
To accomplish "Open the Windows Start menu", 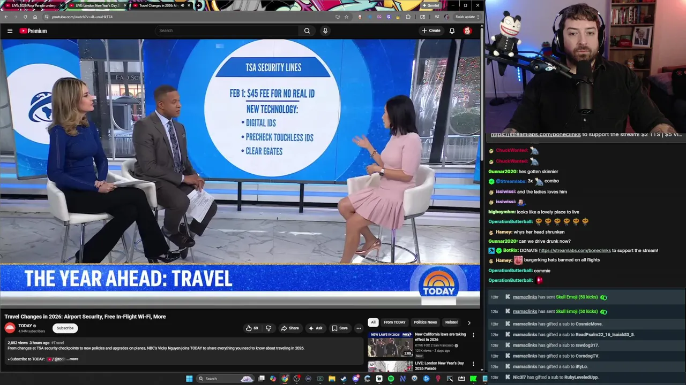I will click(189, 379).
